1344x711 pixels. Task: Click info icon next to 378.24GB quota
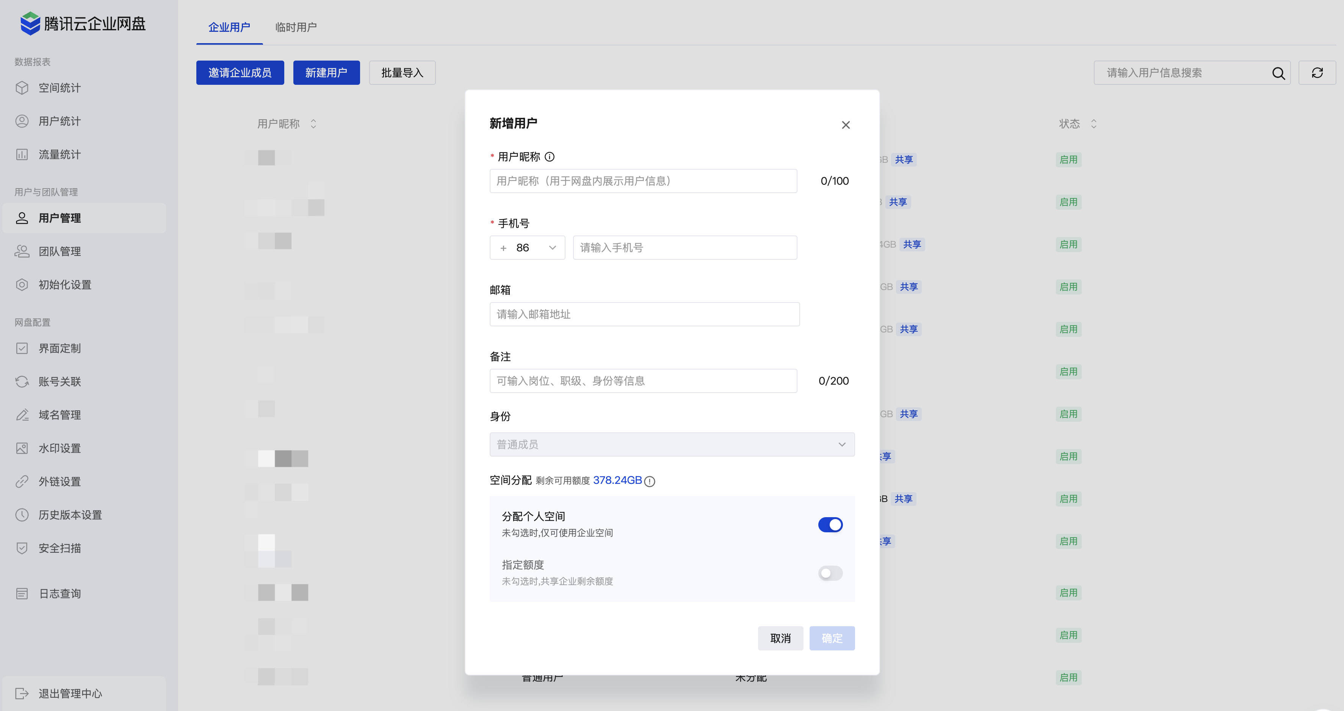(650, 481)
